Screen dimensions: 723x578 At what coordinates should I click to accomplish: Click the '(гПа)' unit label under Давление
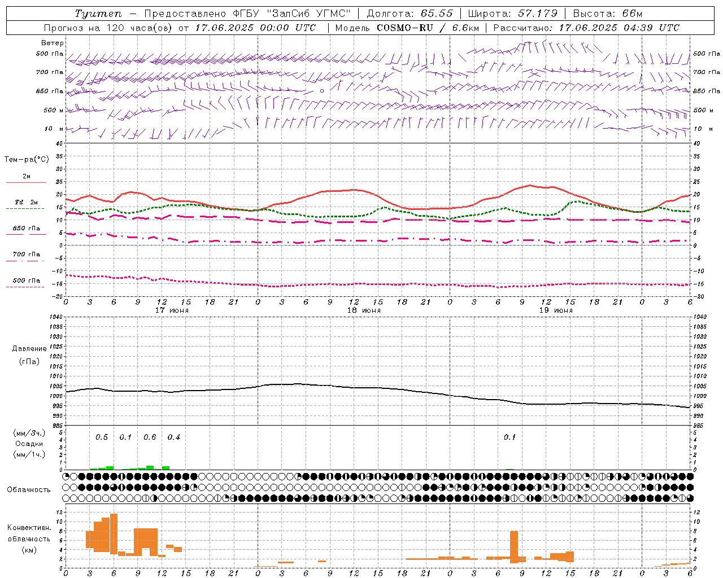coord(29,361)
